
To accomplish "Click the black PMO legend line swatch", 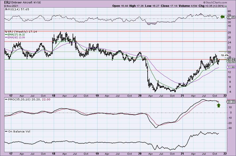I will (x=6, y=100).
